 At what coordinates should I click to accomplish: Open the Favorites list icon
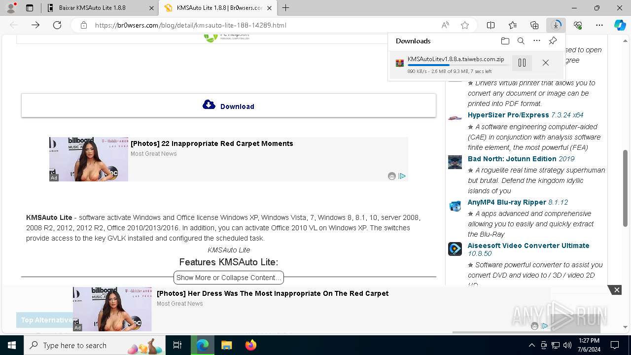(x=513, y=25)
